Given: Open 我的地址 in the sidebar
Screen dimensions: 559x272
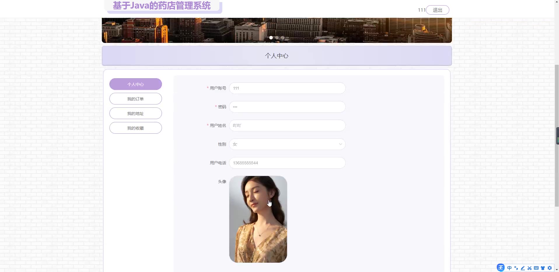Looking at the screenshot, I should (x=135, y=113).
